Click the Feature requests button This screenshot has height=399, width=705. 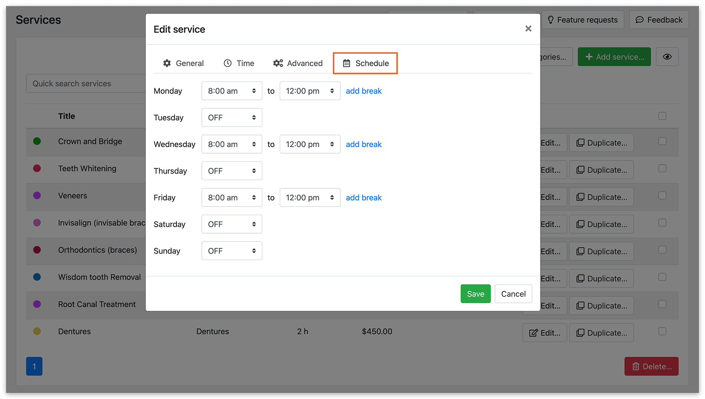(583, 20)
